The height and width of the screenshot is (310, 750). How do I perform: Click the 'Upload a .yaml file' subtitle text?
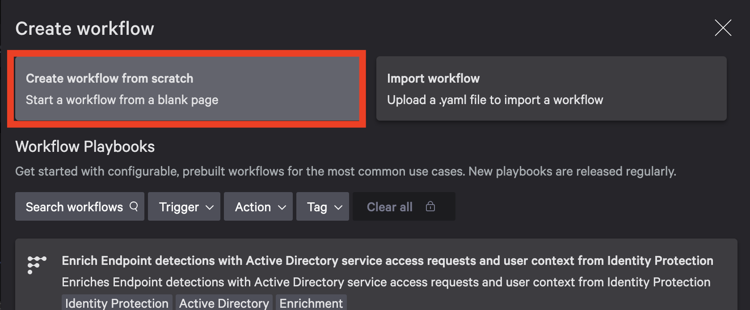click(x=495, y=100)
